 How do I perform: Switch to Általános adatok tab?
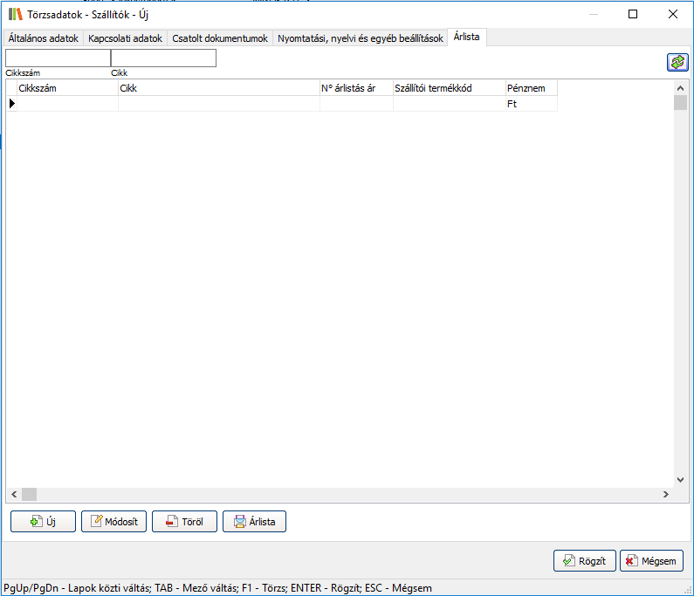tap(43, 38)
